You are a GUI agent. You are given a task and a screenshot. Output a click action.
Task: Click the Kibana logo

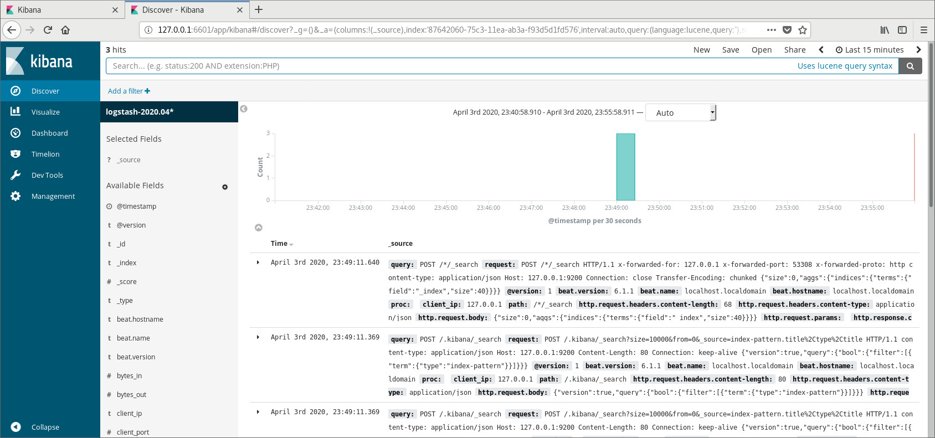[39, 61]
